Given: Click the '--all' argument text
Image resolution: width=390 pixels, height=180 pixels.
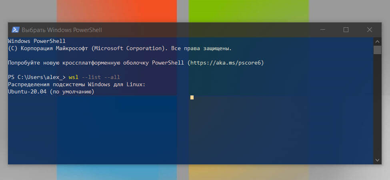Looking at the screenshot, I should (112, 77).
